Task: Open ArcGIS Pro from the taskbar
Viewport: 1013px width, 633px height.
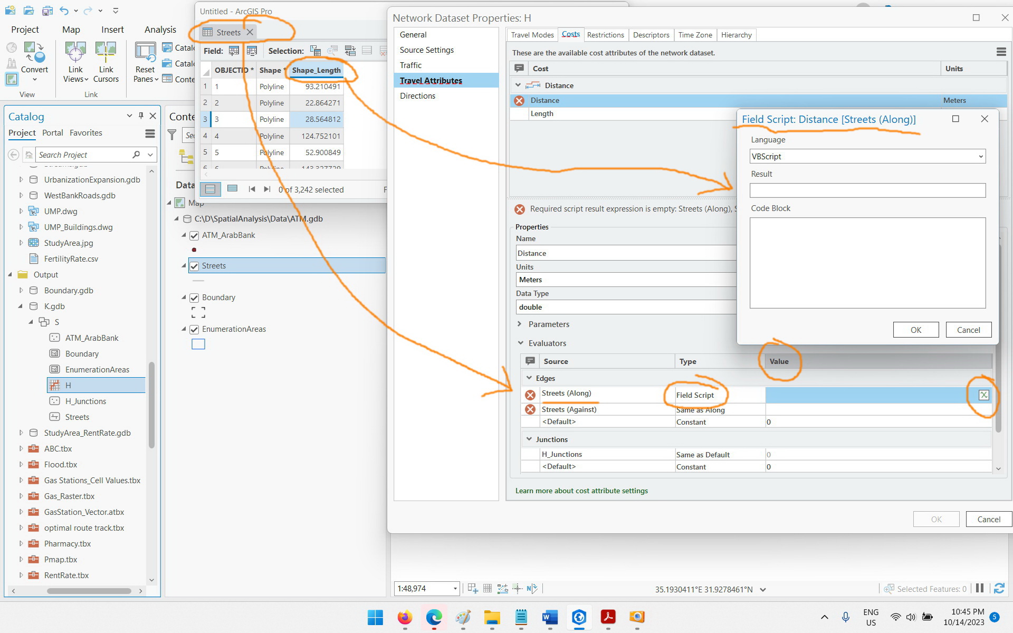Action: click(579, 617)
